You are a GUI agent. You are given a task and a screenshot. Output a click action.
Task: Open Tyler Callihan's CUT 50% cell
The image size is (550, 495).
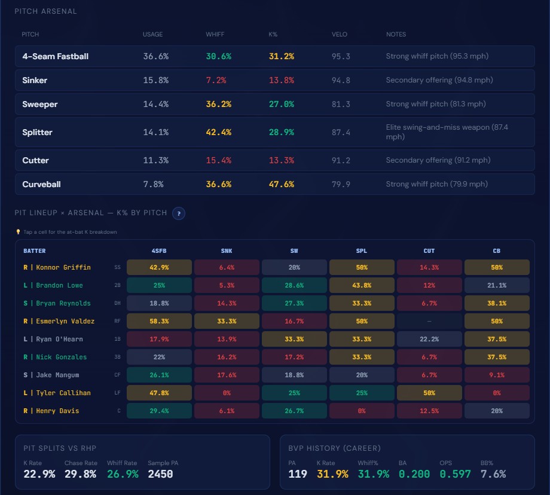point(429,393)
